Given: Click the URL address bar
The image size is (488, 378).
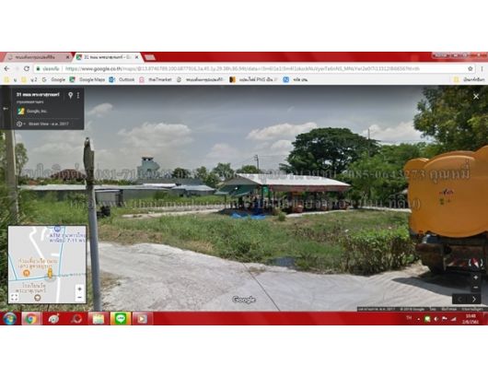Looking at the screenshot, I should click(x=249, y=68).
